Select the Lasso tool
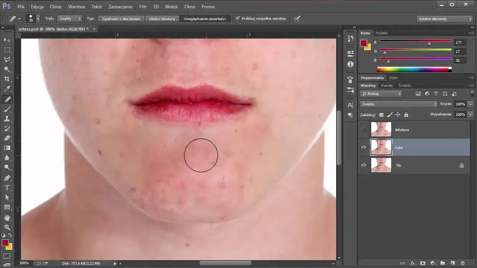477x268 pixels. click(x=7, y=60)
